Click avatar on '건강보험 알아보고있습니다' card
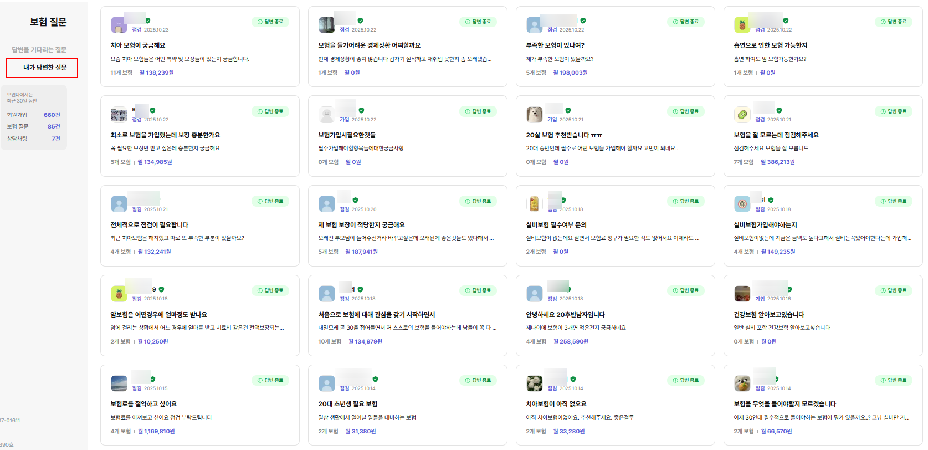This screenshot has width=928, height=450. [x=742, y=294]
